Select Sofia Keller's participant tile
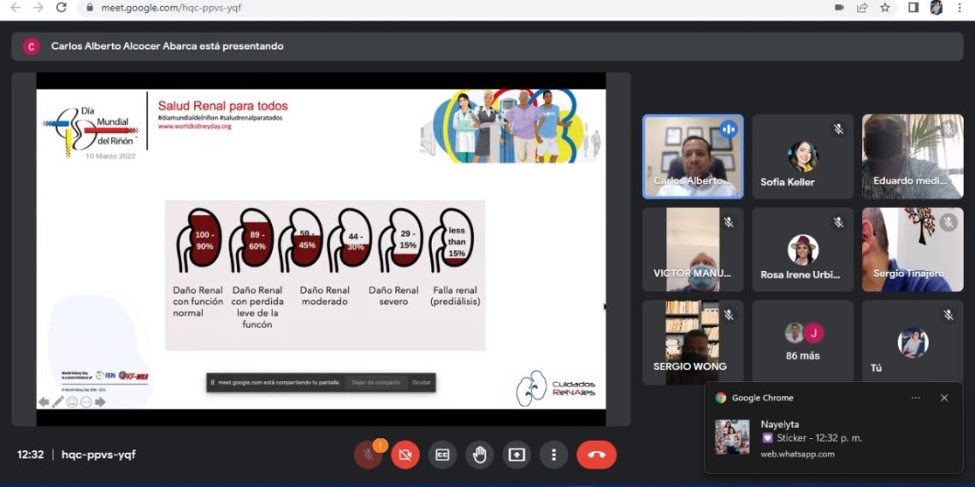The width and height of the screenshot is (975, 487). [x=802, y=157]
